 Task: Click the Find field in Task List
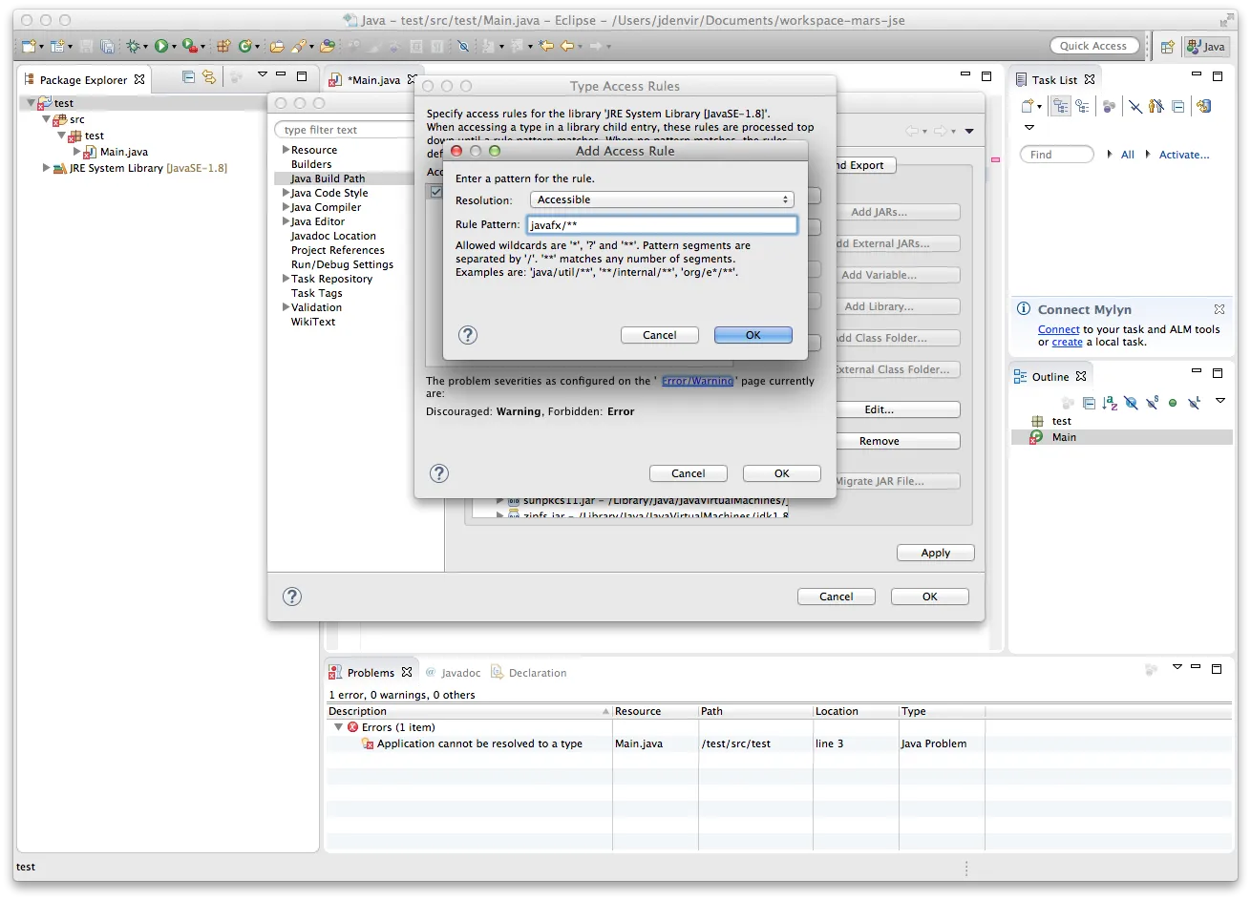1057,155
